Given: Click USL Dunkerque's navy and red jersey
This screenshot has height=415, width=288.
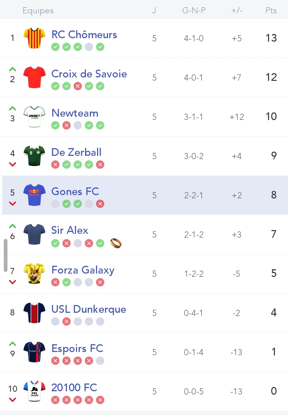Looking at the screenshot, I should [x=34, y=313].
